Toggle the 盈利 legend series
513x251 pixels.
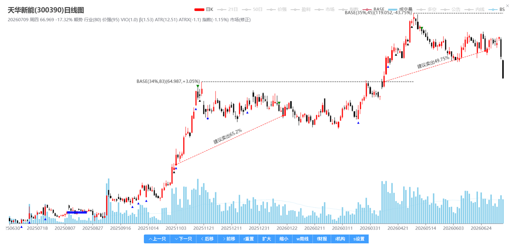301,9
